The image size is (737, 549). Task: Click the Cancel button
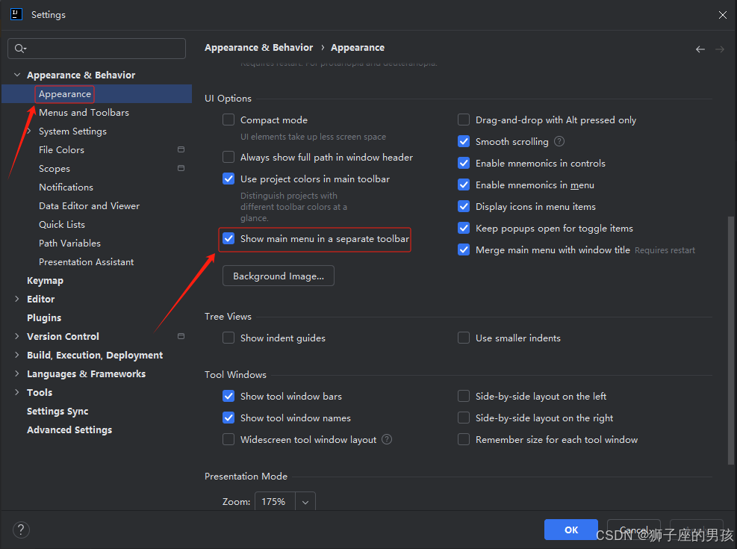coord(634,530)
